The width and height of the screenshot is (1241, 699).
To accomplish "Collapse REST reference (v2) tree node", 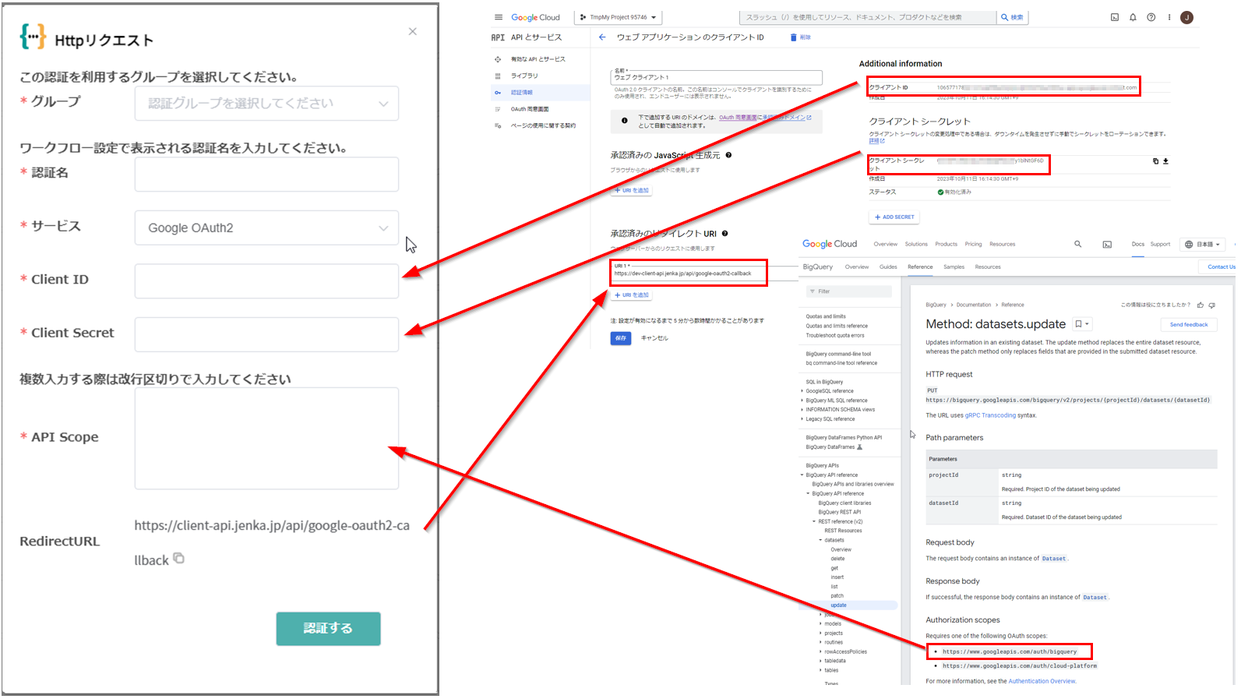I will pyautogui.click(x=814, y=521).
